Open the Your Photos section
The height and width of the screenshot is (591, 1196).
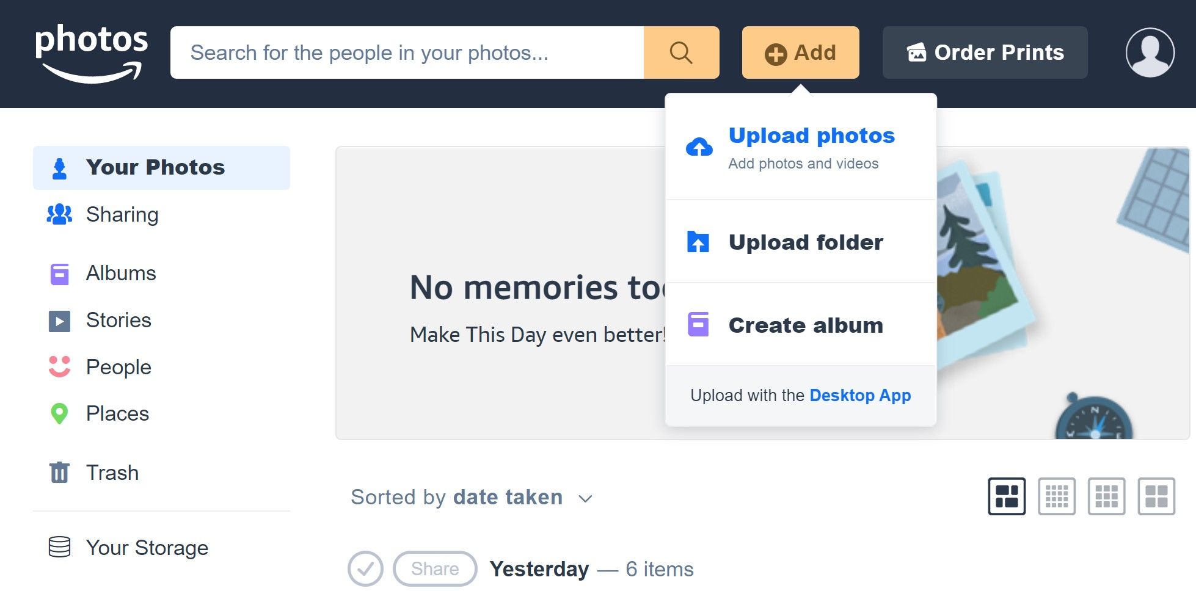(156, 167)
